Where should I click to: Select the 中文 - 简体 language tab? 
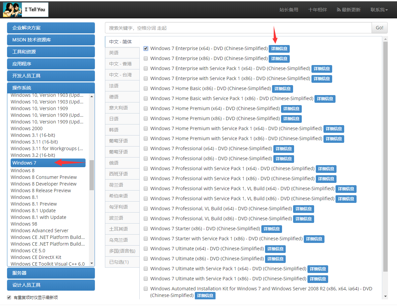(x=122, y=42)
